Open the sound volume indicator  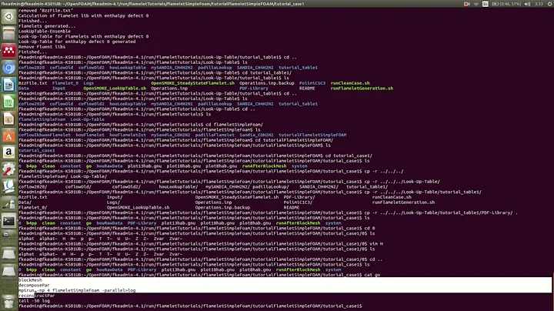coord(527,4)
